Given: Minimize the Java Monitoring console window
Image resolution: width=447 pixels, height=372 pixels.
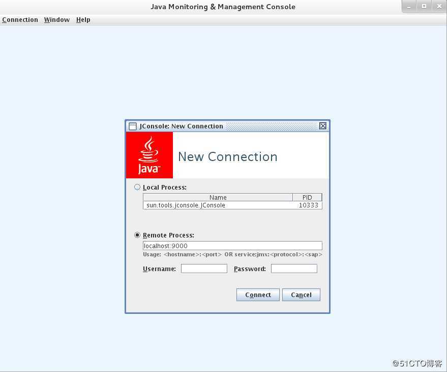Looking at the screenshot, I should click(x=409, y=7).
